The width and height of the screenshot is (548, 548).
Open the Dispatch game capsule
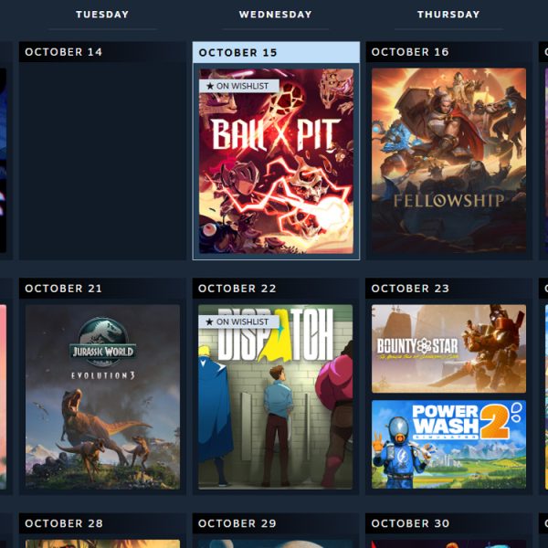point(276,396)
